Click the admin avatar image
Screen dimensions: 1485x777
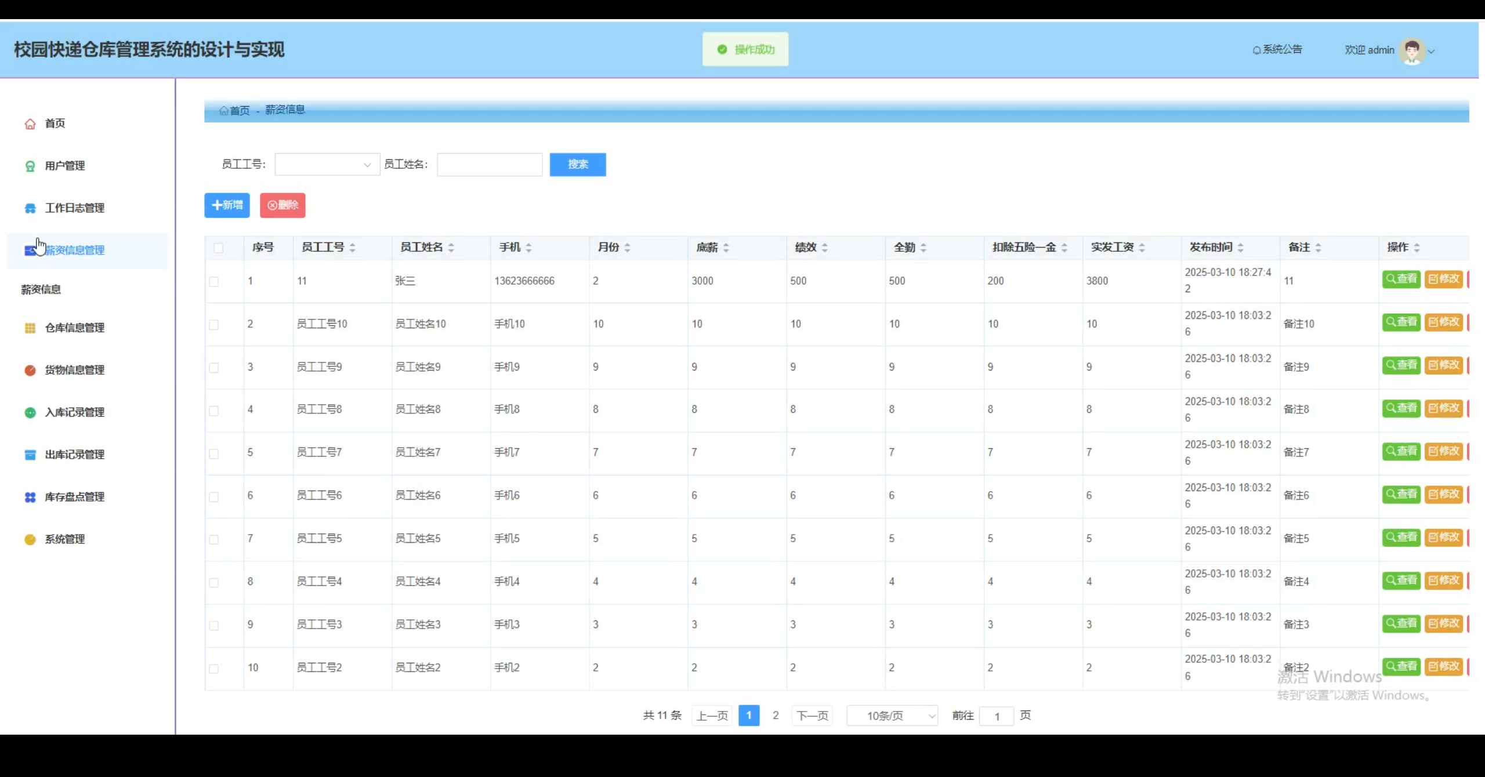point(1411,50)
